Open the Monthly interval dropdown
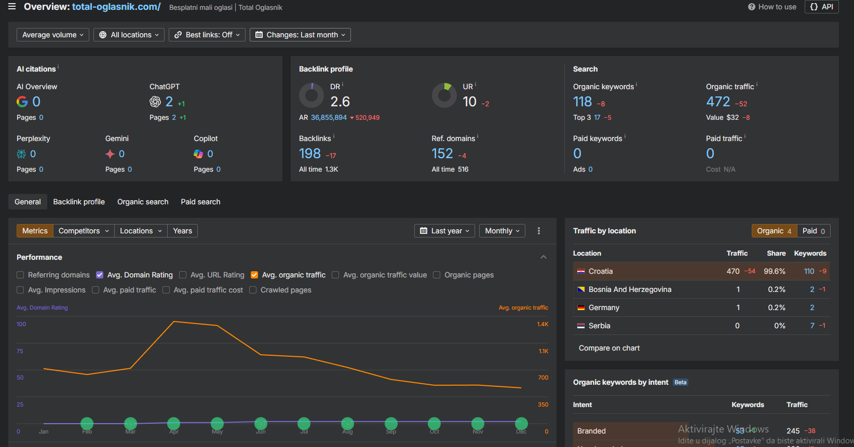This screenshot has height=447, width=854. [501, 231]
